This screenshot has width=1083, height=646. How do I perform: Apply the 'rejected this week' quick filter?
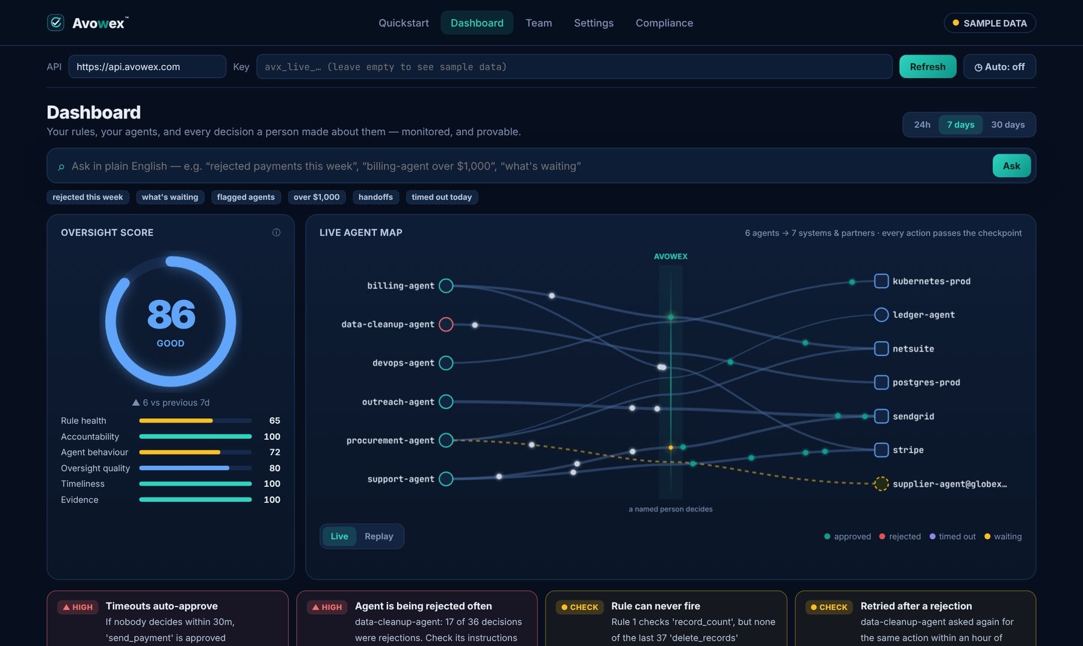pos(88,197)
